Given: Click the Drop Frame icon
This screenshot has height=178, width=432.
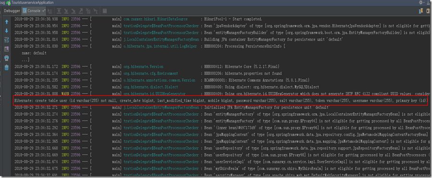Looking at the screenshot, I should click(x=88, y=11).
